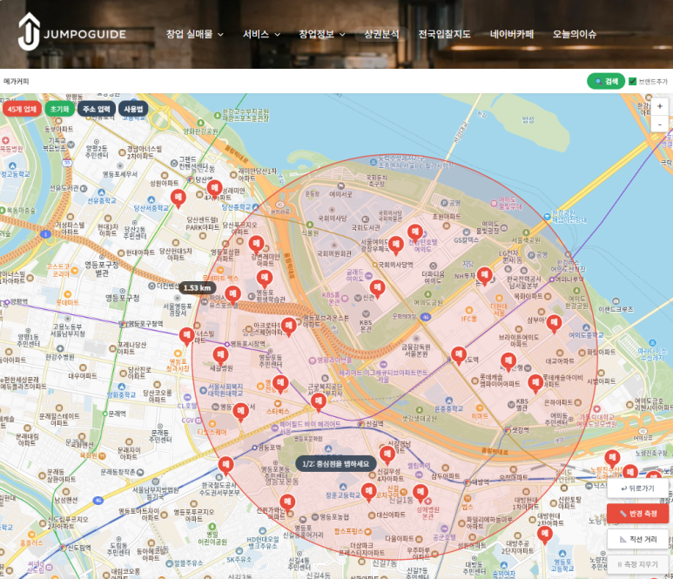Click the marker by 서울여의도 광장우체국
This screenshot has width=673, height=579.
tap(396, 246)
